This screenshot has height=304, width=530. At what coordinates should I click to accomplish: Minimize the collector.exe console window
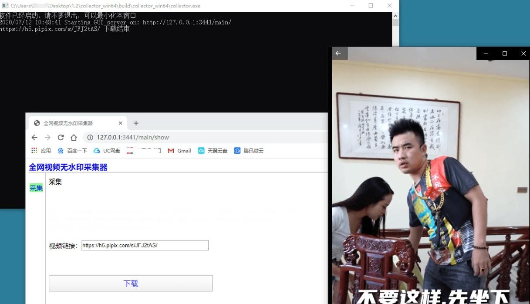(352, 6)
